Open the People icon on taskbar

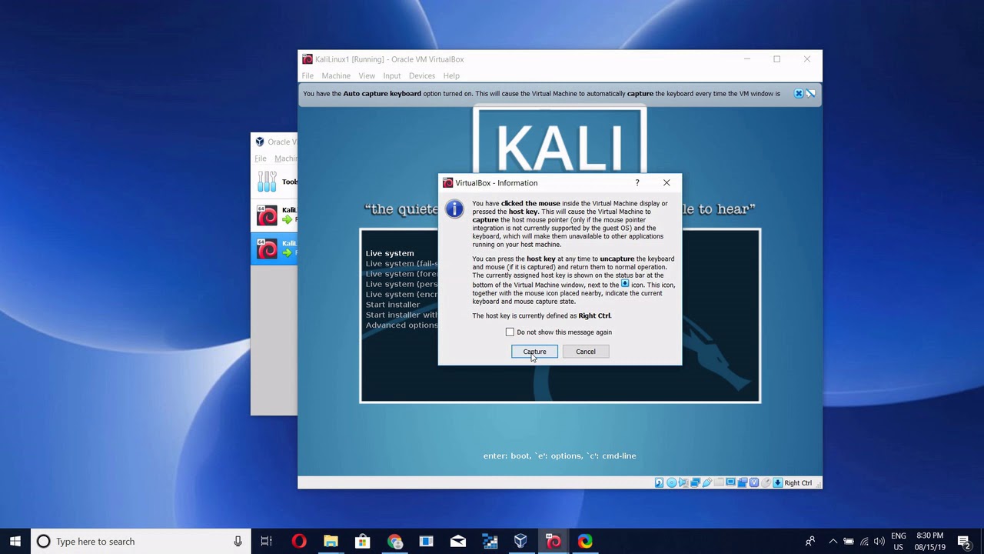809,541
